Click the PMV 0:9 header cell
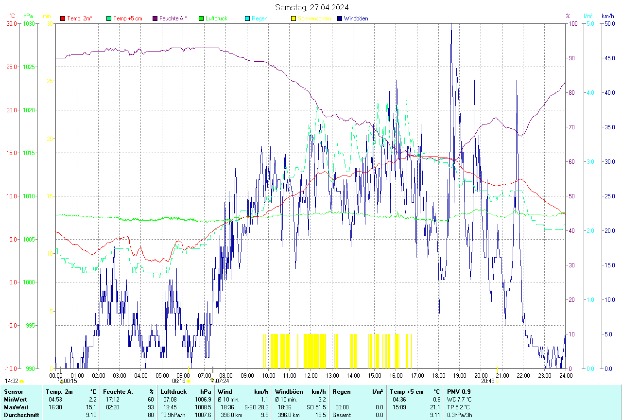This screenshot has height=420, width=622. point(459,392)
